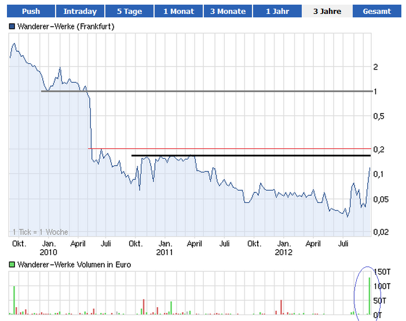
Task: Click the tall green volume bar at far right
Action: [370, 296]
